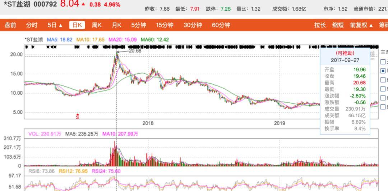
Task: Click the 市净: 1.52 value
Action: click(335, 9)
